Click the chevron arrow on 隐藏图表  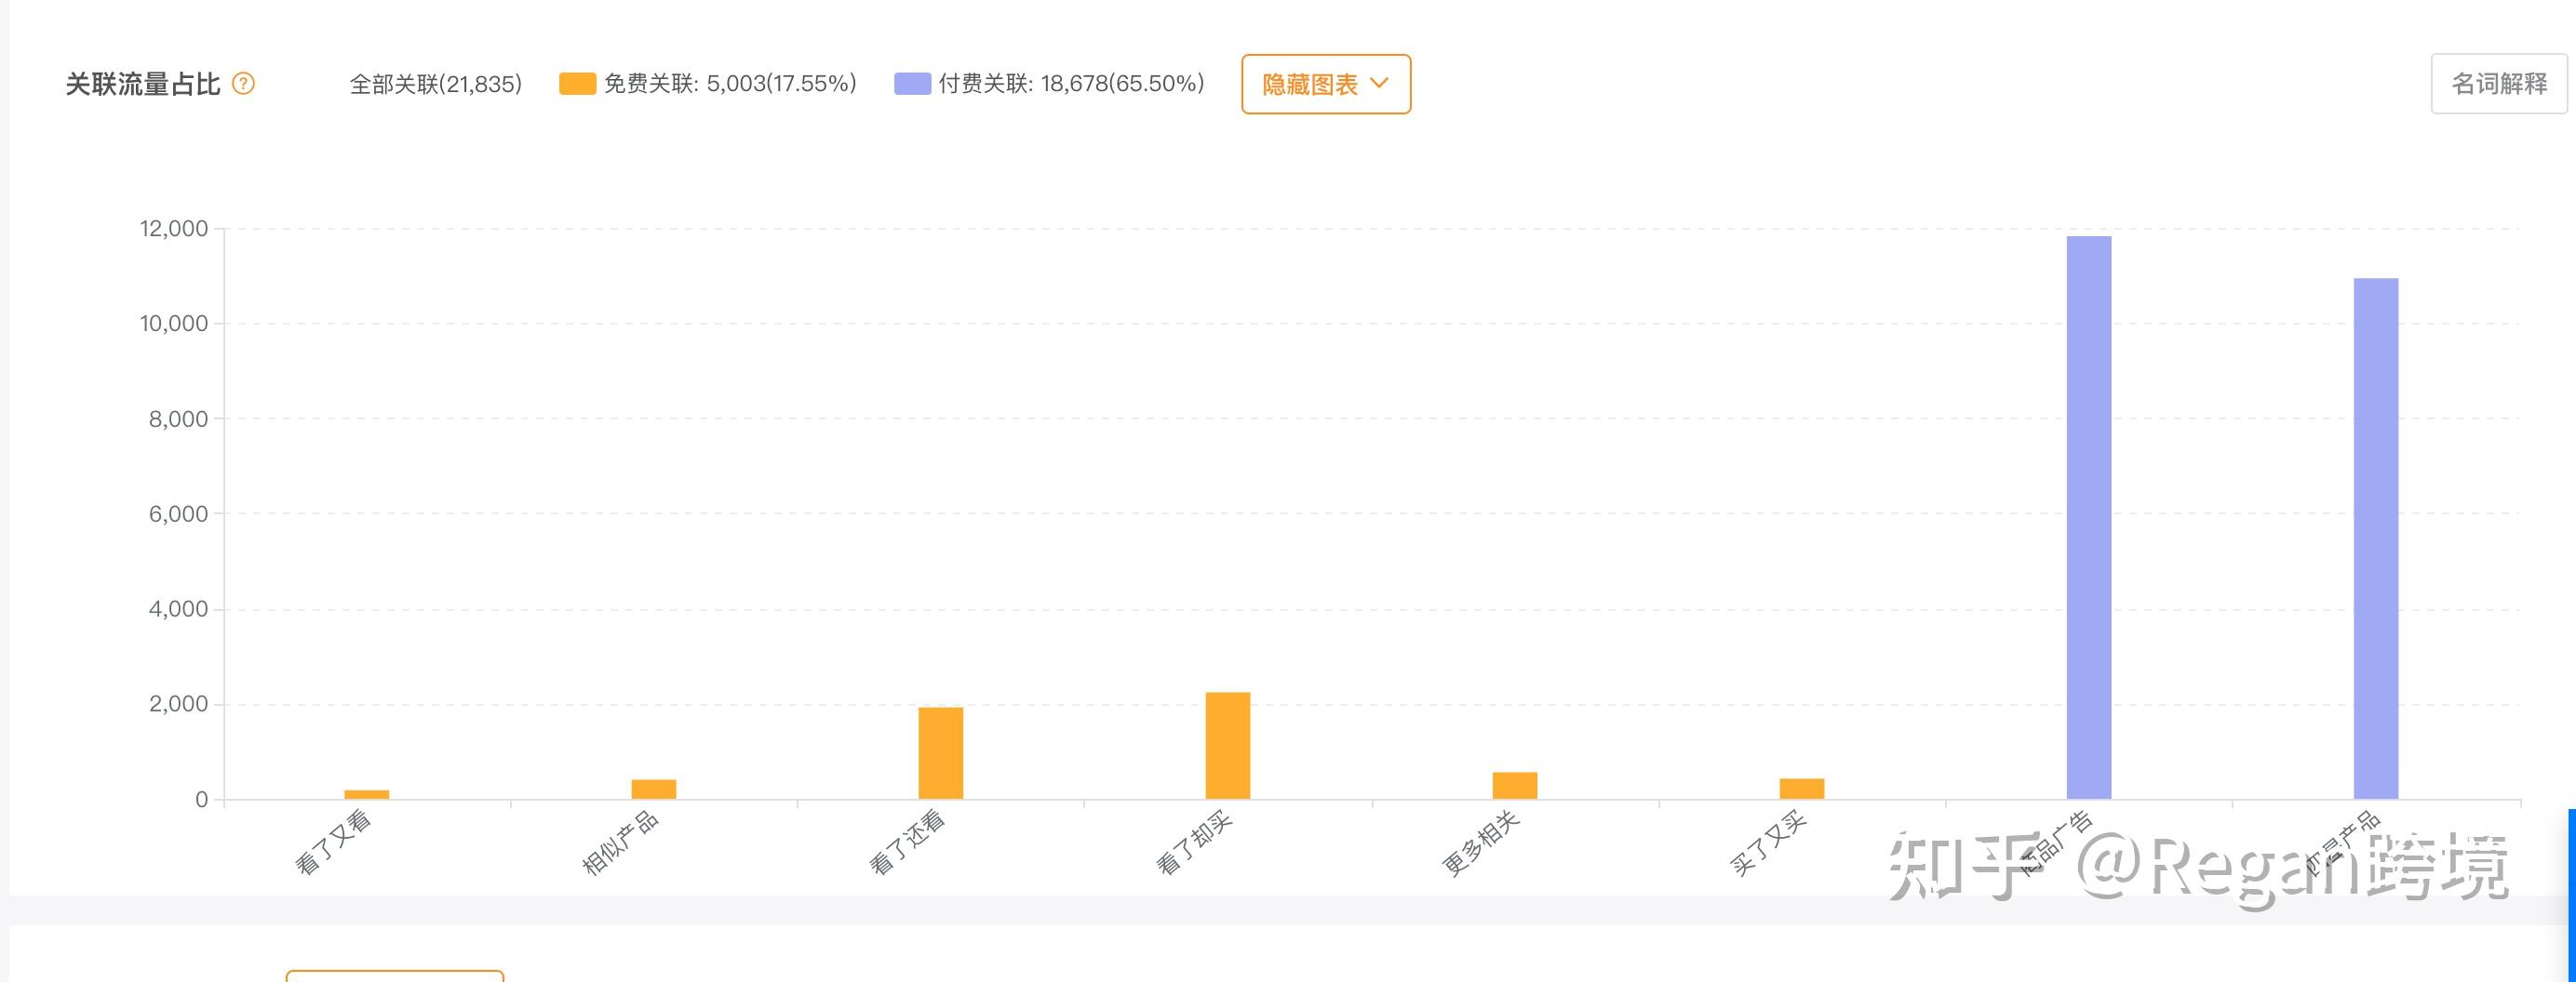(x=1379, y=83)
